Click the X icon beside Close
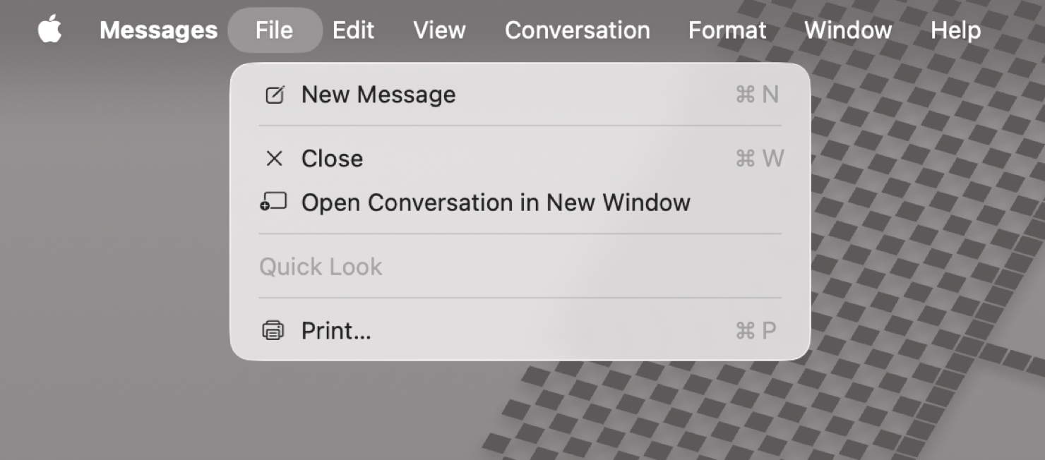1045x460 pixels. point(275,158)
